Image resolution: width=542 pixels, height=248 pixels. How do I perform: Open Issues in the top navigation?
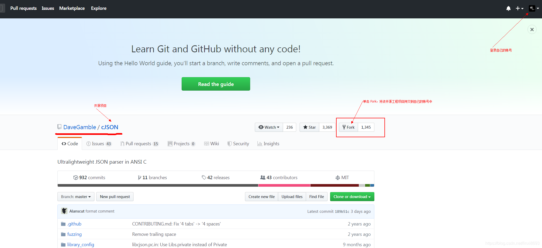(48, 8)
